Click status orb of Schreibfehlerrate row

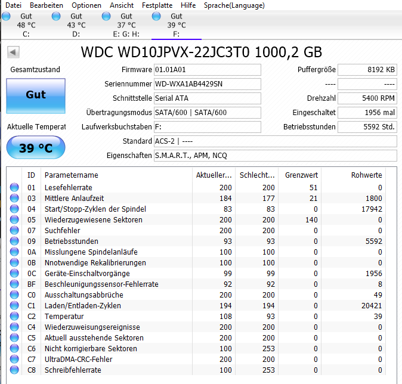pos(14,370)
